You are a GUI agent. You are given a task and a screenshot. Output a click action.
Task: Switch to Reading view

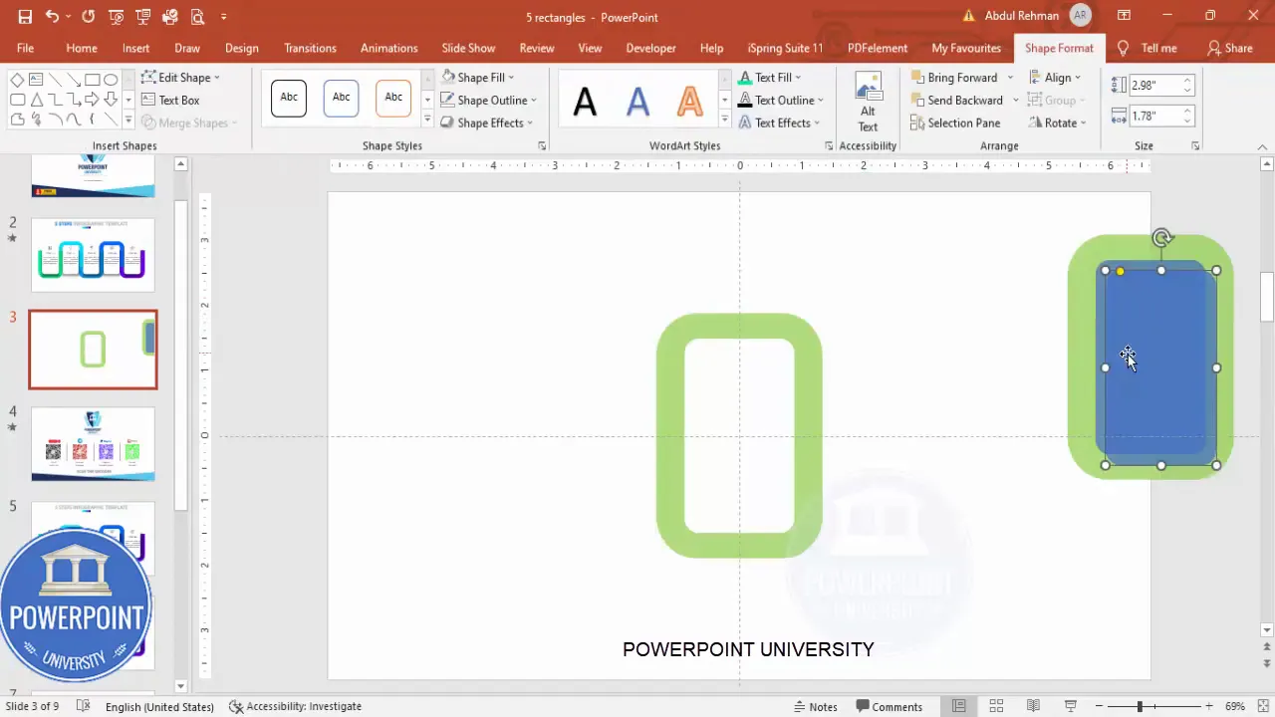1033,706
